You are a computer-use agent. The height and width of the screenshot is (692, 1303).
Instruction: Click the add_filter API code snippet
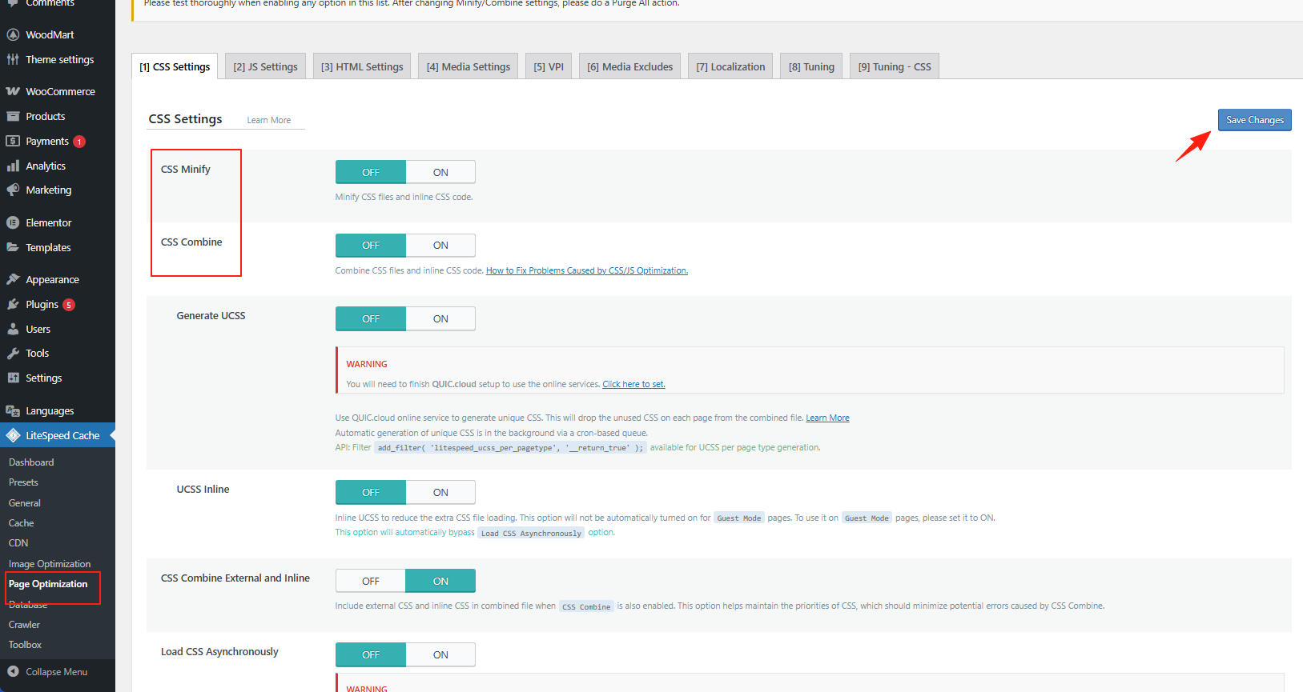click(x=510, y=448)
